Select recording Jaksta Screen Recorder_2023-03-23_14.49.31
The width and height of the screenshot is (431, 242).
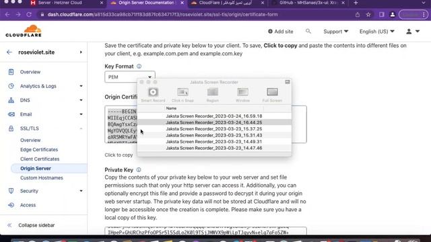[214, 142]
